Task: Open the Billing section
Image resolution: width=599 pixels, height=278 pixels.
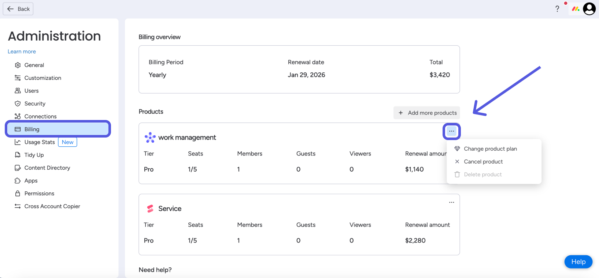Action: [x=58, y=129]
